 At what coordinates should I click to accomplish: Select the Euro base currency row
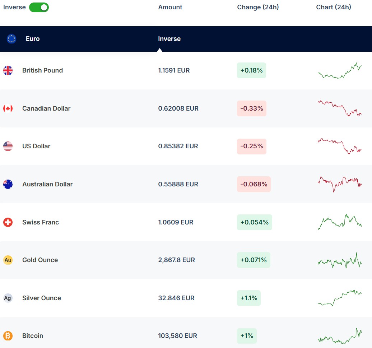pyautogui.click(x=33, y=39)
